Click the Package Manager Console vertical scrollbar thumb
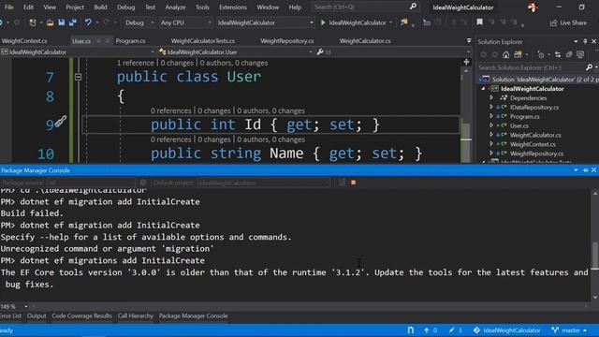The image size is (599, 337). point(595,256)
